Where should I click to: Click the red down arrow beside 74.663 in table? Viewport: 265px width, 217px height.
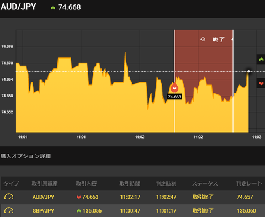[x=79, y=197]
